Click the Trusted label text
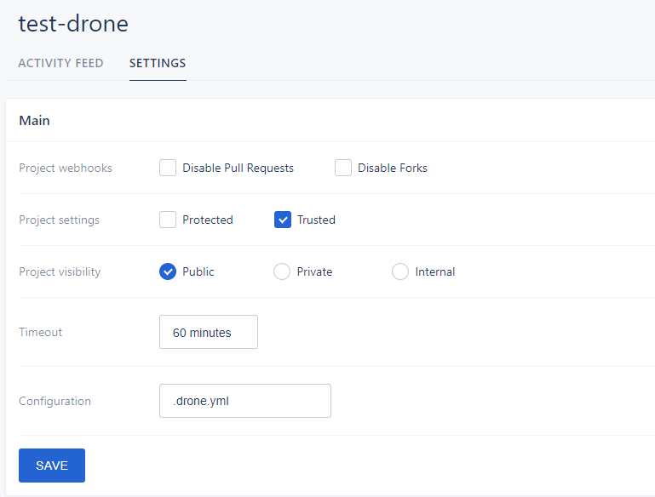Screen dimensions: 655x497 coord(316,220)
